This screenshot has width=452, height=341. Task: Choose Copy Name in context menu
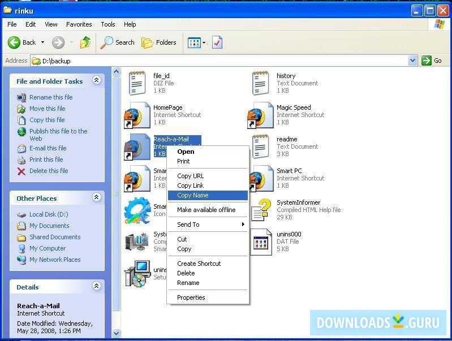[x=208, y=195]
